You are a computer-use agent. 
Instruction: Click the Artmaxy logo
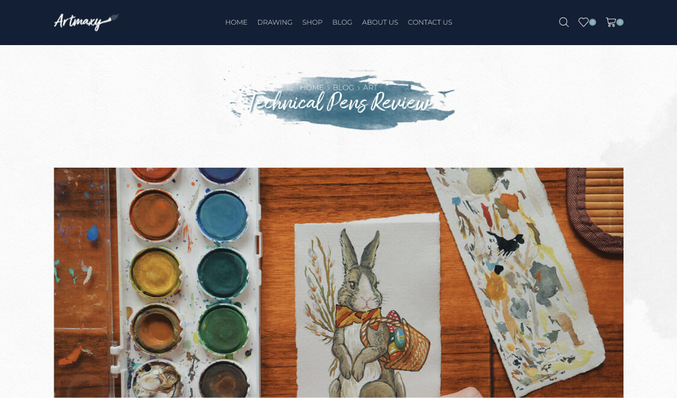tap(86, 22)
